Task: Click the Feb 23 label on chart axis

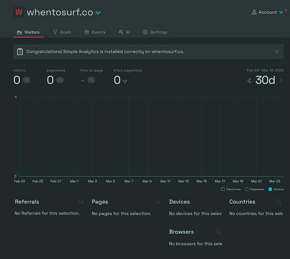Action: click(19, 181)
